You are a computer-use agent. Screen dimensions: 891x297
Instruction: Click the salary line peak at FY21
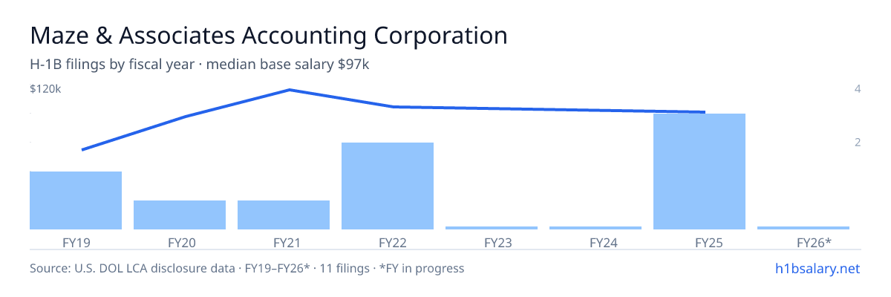click(289, 90)
